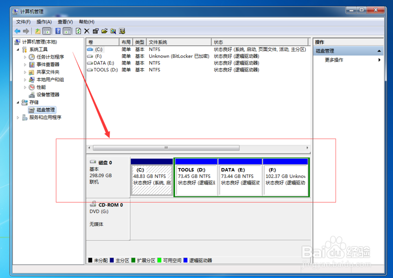Click the 性能 monitor icon
This screenshot has height=278, width=393.
[x=31, y=87]
